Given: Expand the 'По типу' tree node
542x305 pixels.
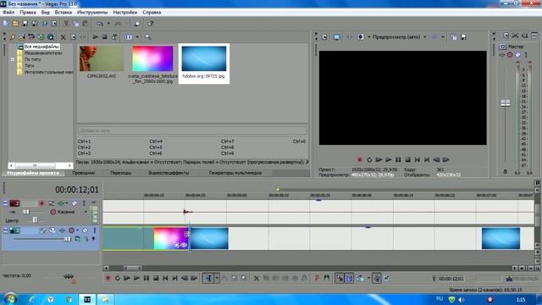Looking at the screenshot, I should coord(13,59).
